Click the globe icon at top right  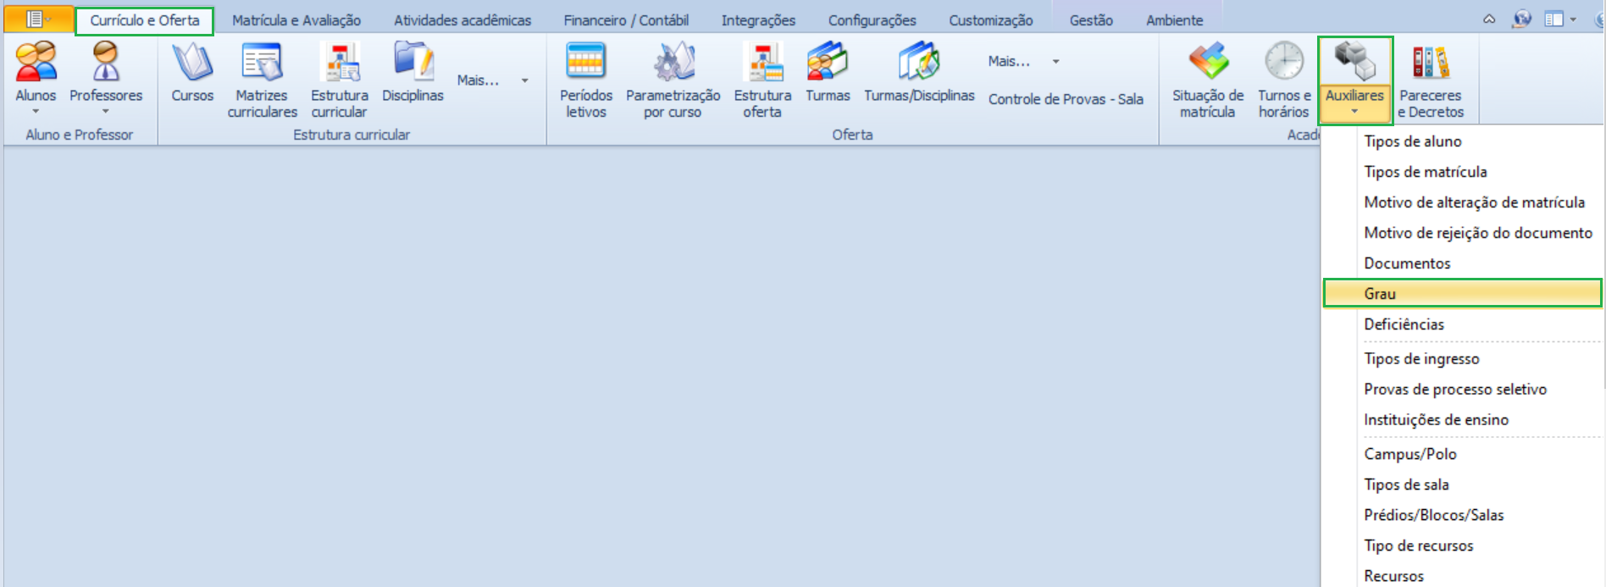click(x=1522, y=19)
